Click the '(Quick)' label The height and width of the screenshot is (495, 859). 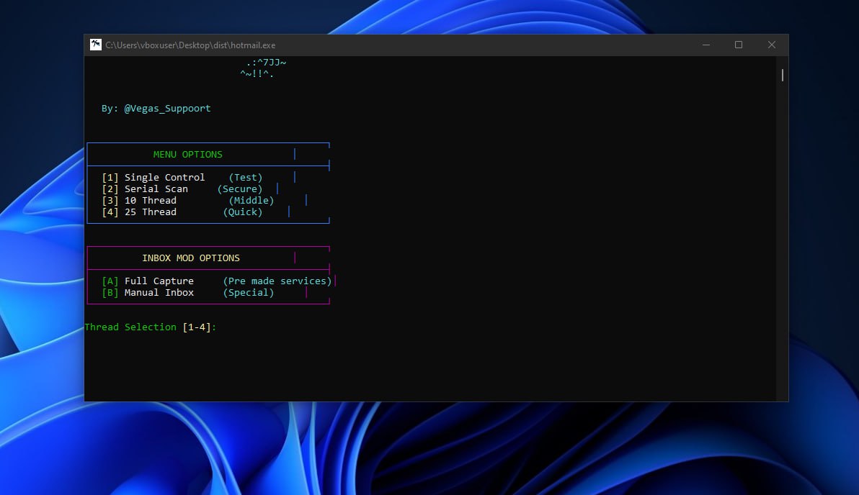(243, 212)
